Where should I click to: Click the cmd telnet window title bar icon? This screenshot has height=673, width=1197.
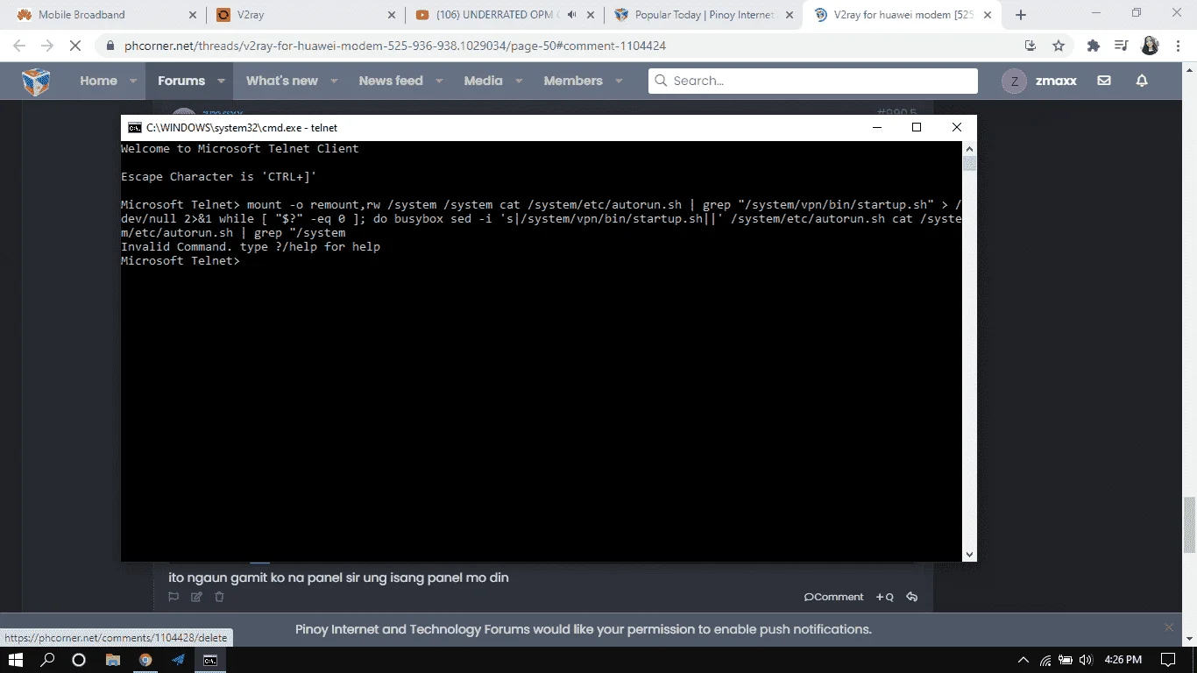[x=135, y=128]
